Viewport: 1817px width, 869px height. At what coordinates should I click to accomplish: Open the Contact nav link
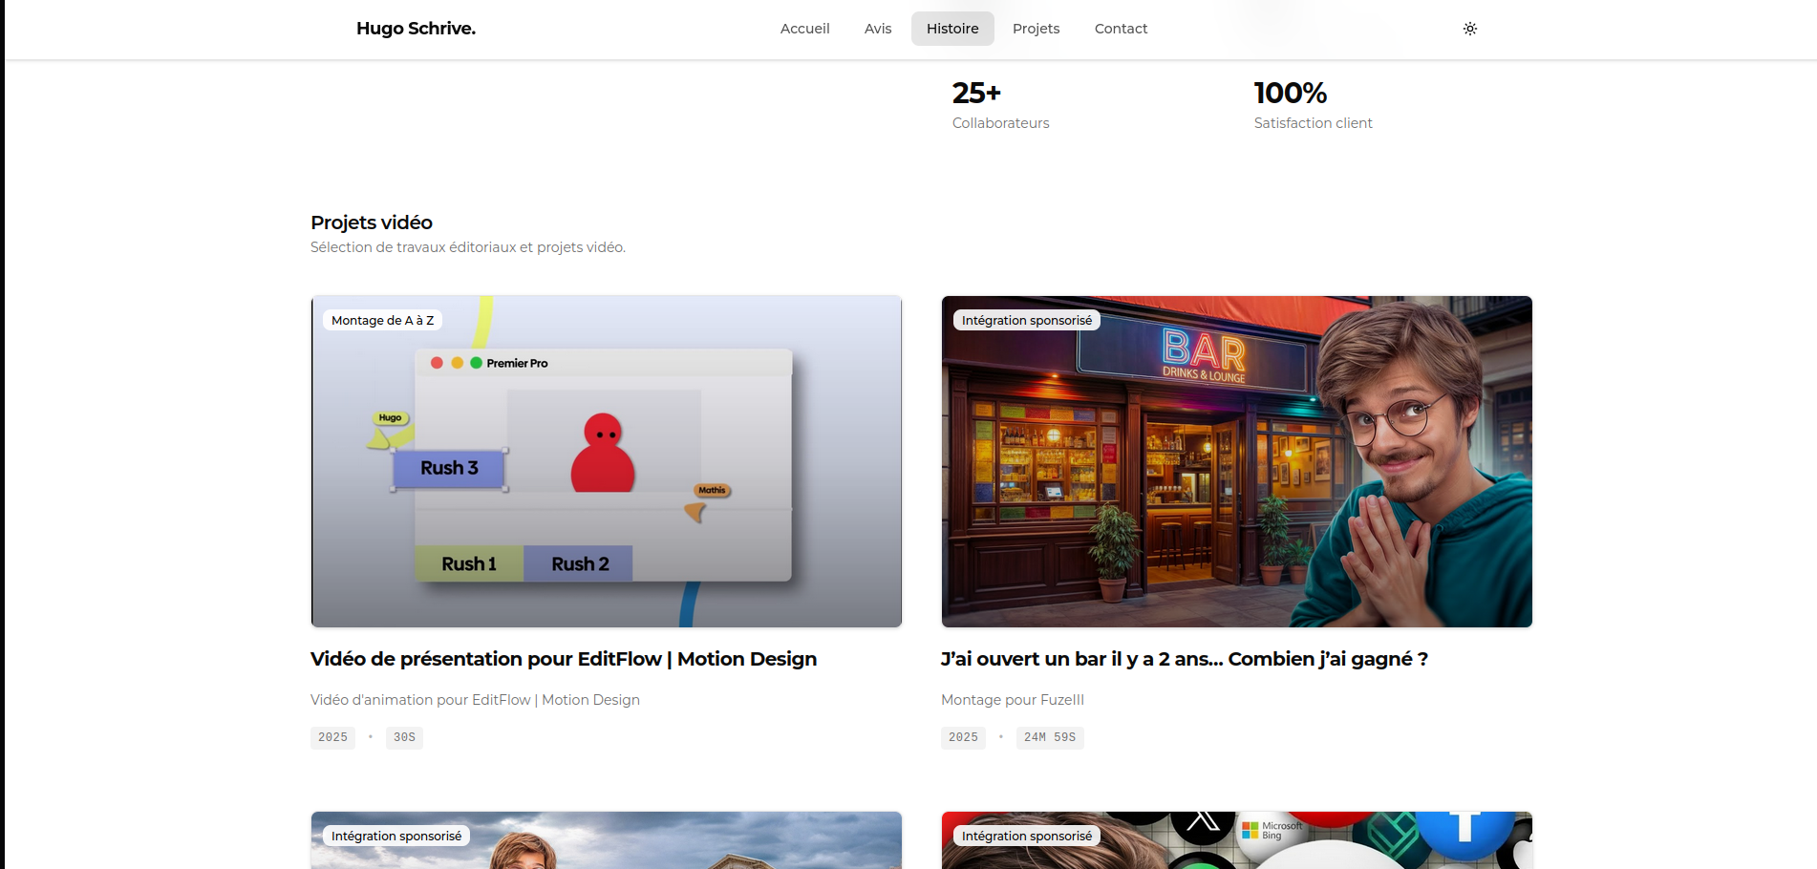(1121, 29)
